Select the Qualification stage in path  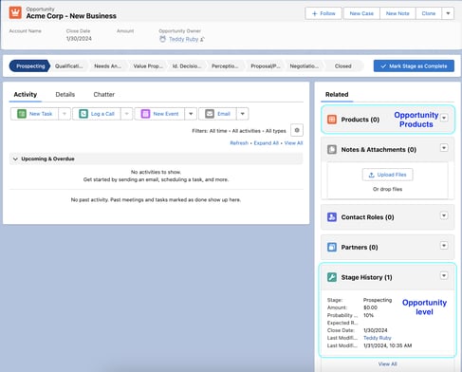[68, 65]
